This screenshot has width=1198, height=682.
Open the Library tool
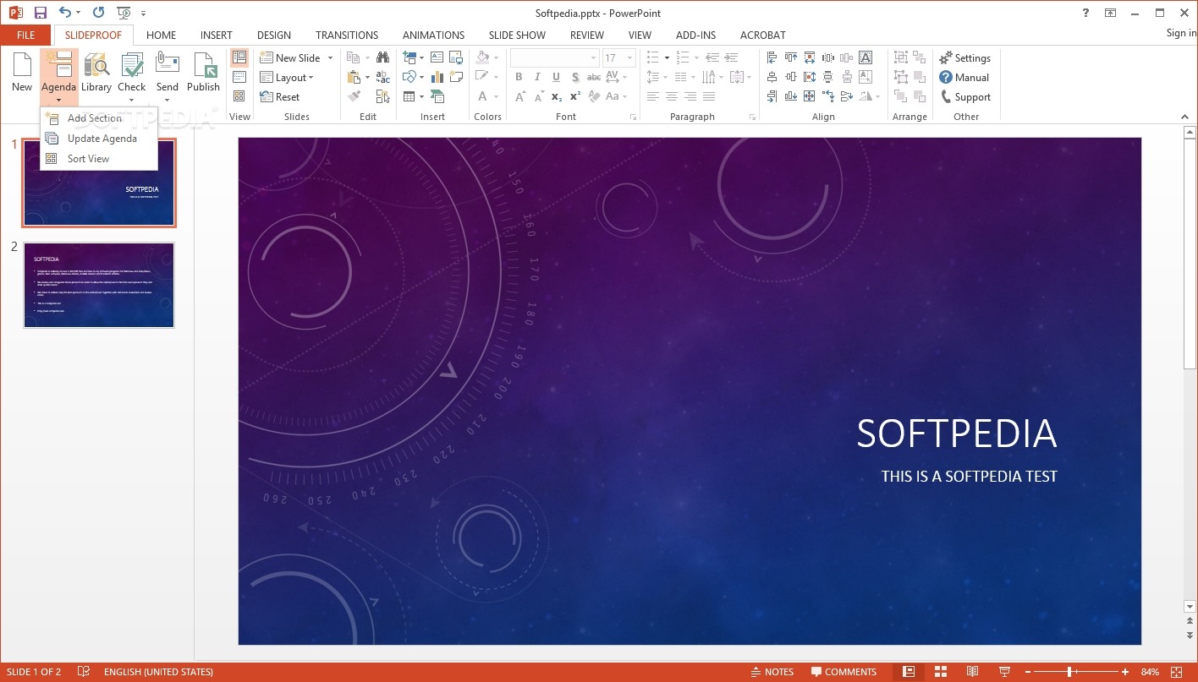pyautogui.click(x=96, y=73)
